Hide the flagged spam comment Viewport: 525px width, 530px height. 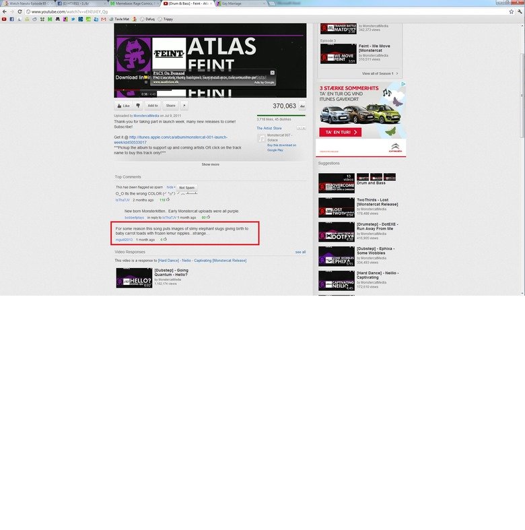tap(170, 187)
